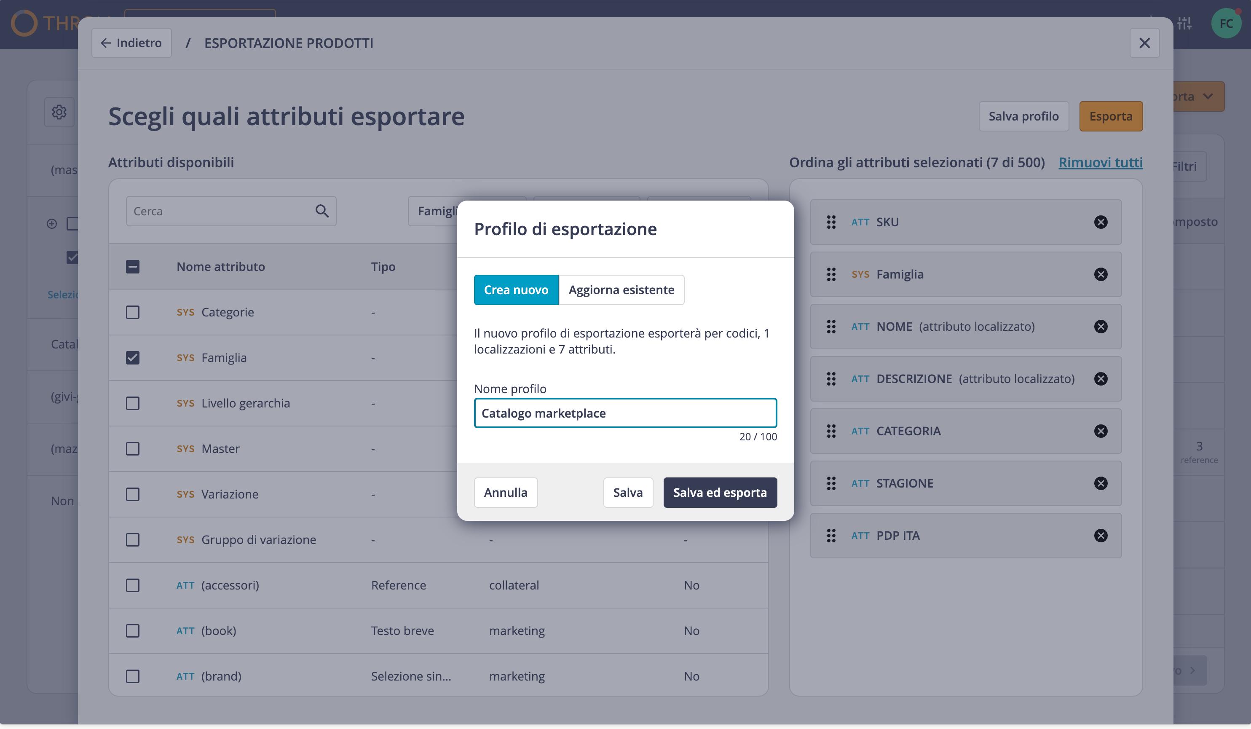Go back with Indietro button
This screenshot has height=729, width=1251.
click(131, 43)
